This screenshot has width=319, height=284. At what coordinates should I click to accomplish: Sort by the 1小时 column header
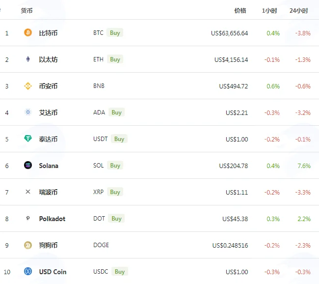click(269, 11)
